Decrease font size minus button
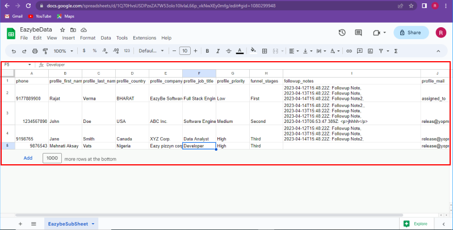Image resolution: width=453 pixels, height=230 pixels. click(174, 51)
